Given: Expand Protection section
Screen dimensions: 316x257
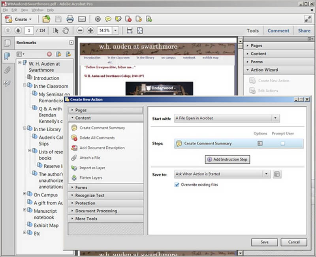Looking at the screenshot, I should [x=106, y=203].
